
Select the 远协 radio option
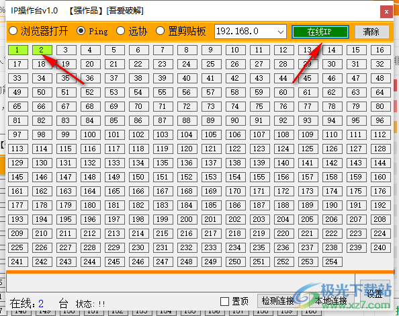pyautogui.click(x=132, y=31)
